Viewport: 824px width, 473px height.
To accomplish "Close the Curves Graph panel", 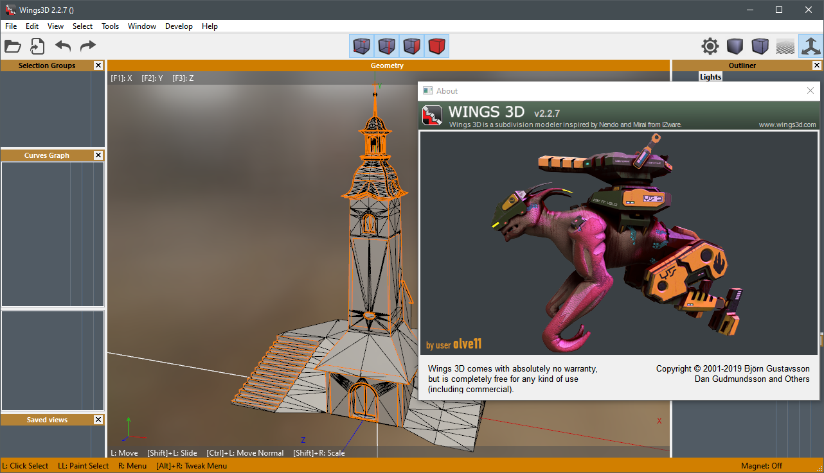I will click(98, 155).
